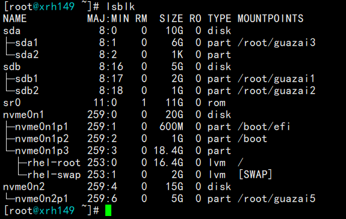Click the /root/guazai3 mount point

(x=276, y=43)
